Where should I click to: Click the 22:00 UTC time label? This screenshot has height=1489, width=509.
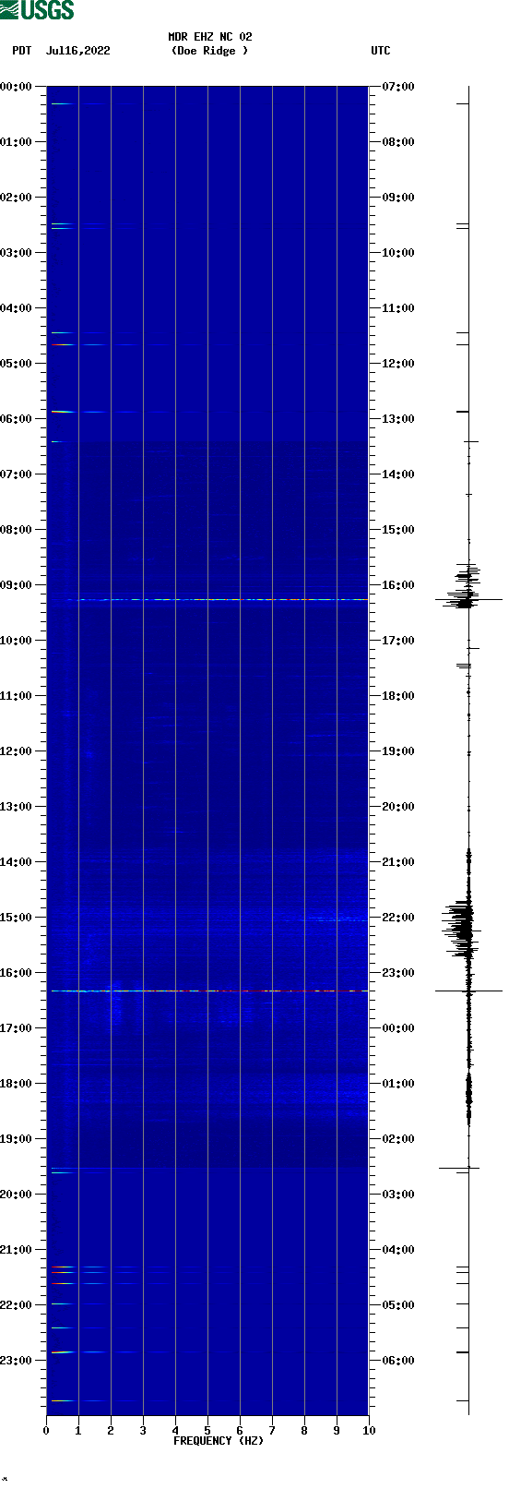[x=398, y=918]
